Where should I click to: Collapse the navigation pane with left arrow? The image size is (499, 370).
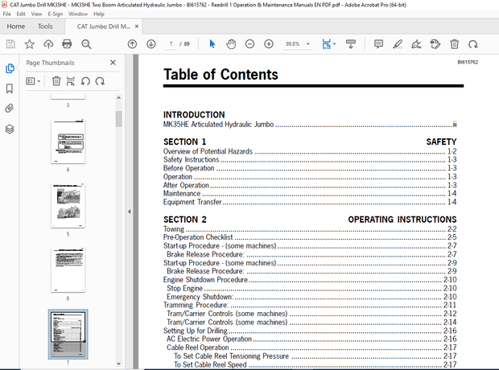click(130, 212)
